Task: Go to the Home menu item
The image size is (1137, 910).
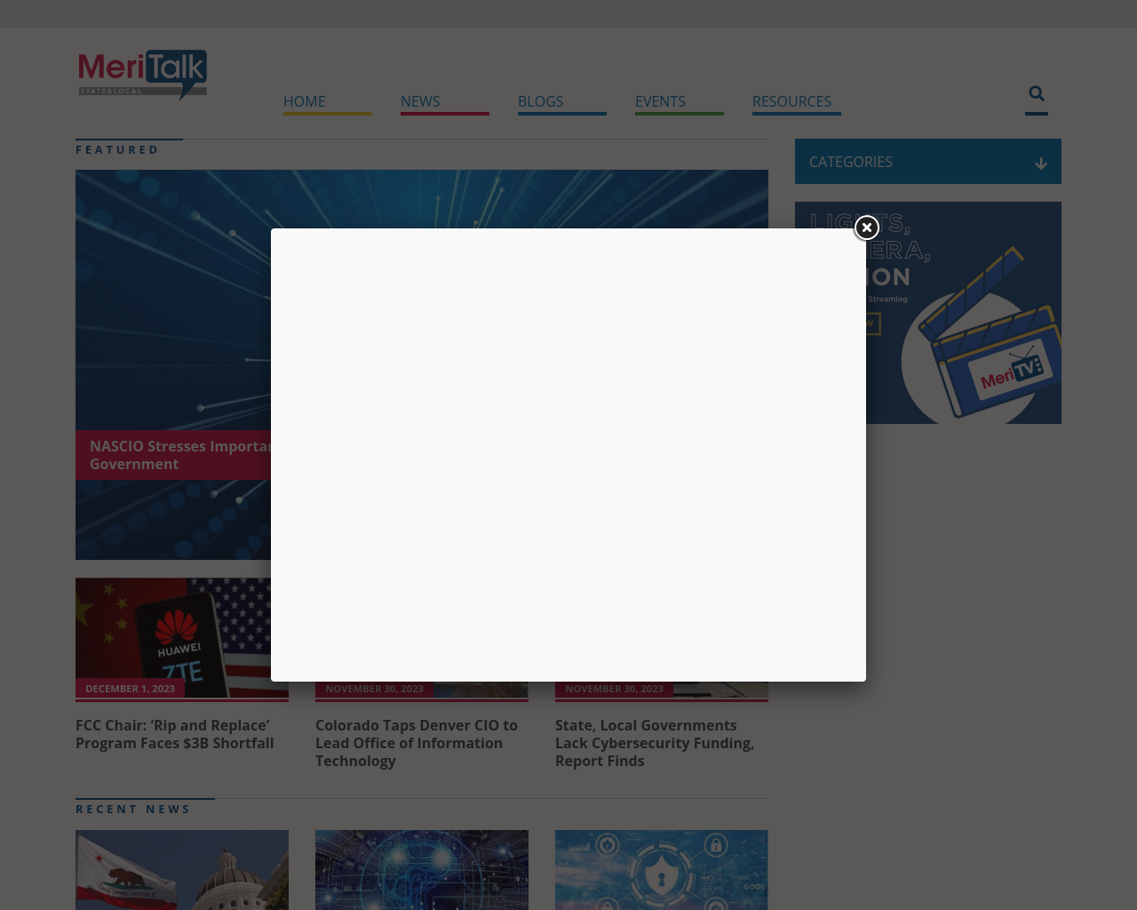Action: tap(305, 101)
